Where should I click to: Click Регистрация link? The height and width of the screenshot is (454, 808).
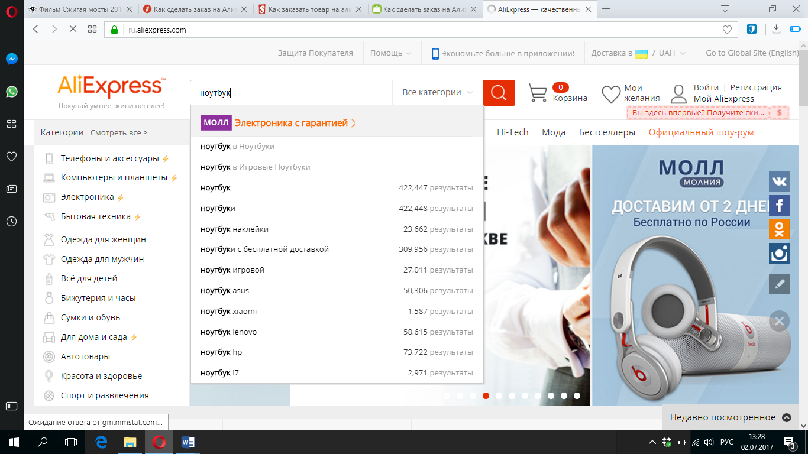[756, 87]
